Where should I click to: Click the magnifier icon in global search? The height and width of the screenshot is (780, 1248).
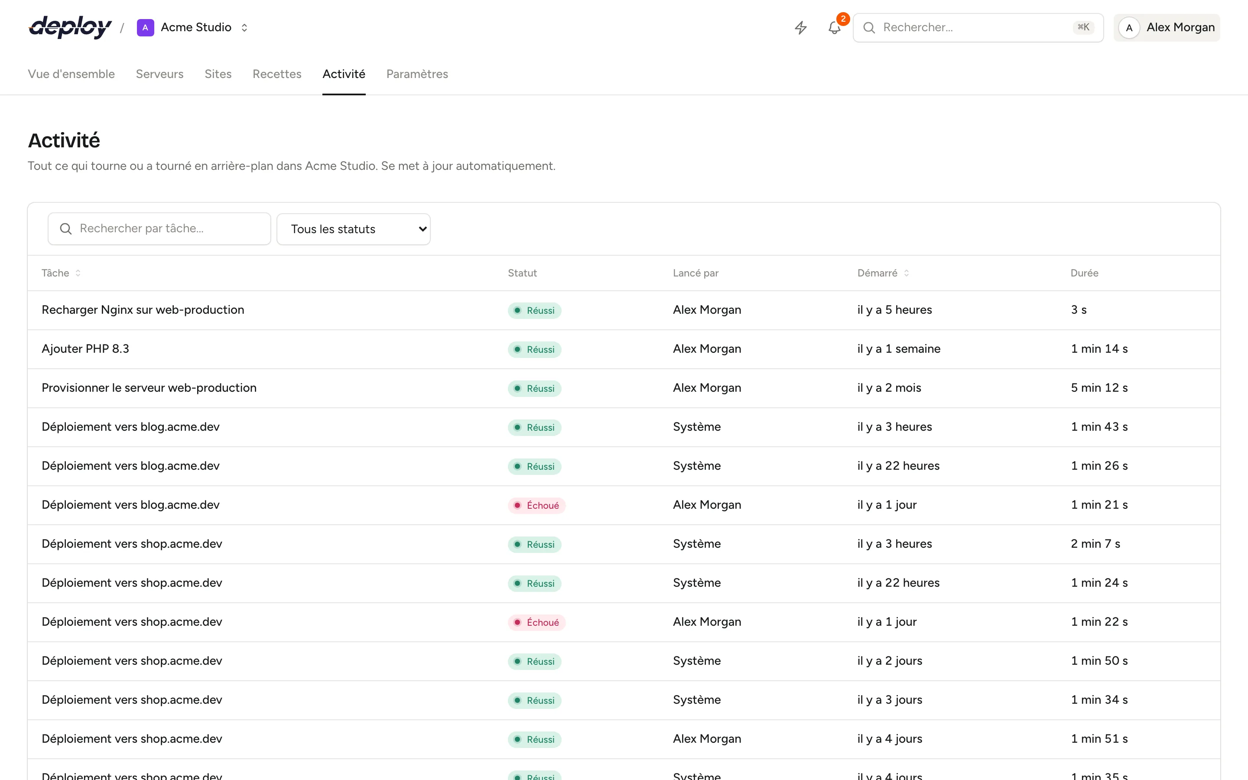[869, 28]
